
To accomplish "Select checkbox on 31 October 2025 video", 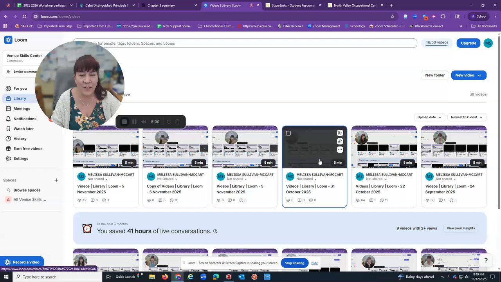I will click(288, 133).
